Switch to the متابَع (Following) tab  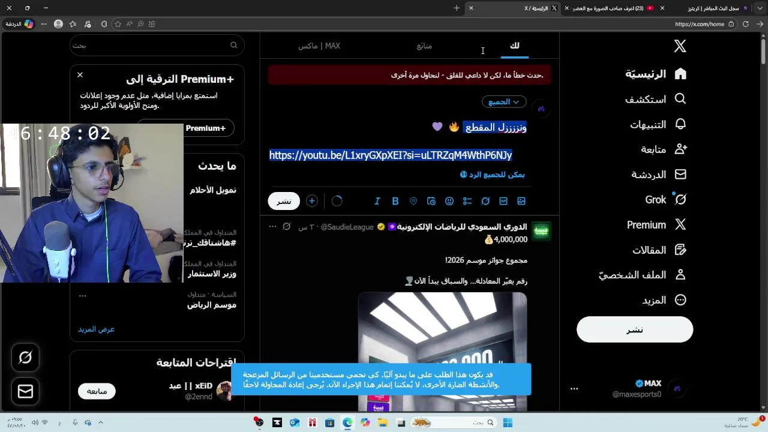pos(425,46)
